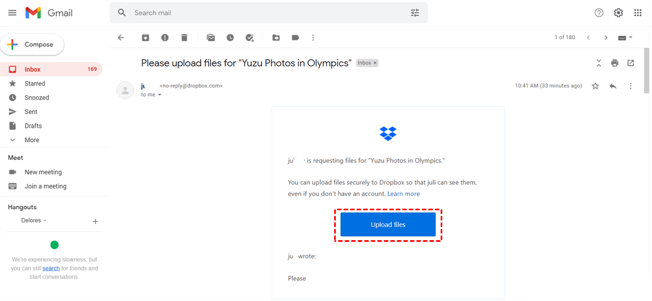Go to the Drafts folder
Image resolution: width=652 pixels, height=301 pixels.
tap(33, 126)
